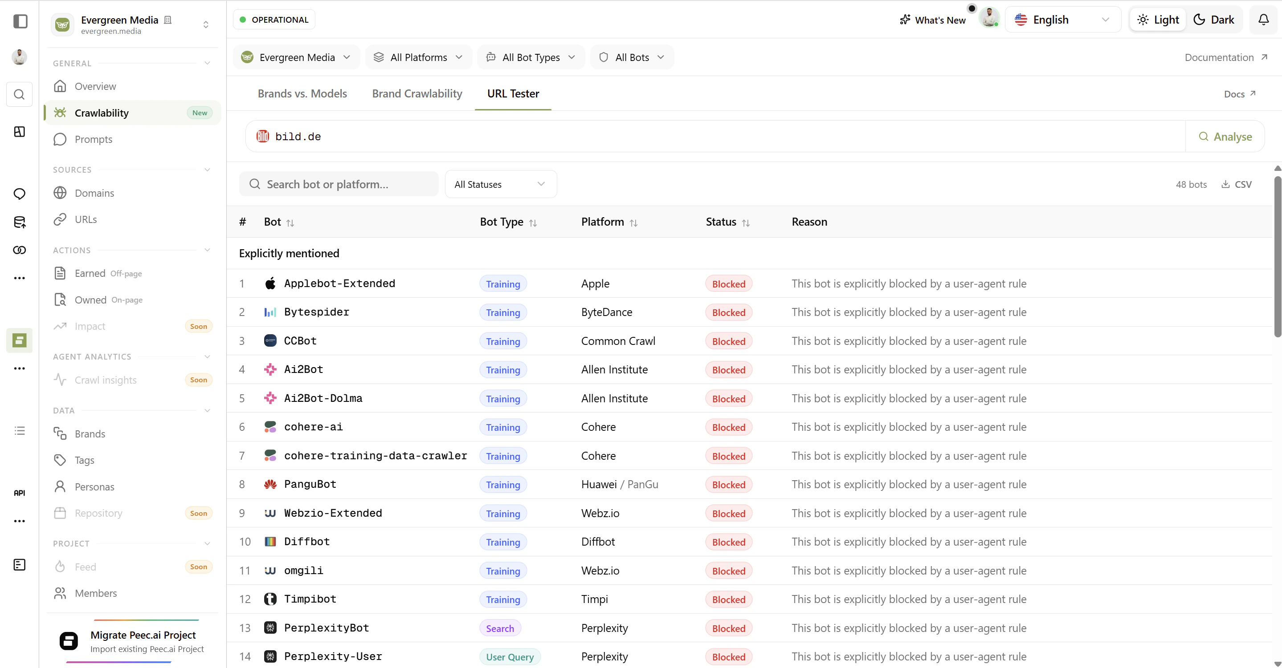Open the English language dropdown
Screen dimensions: 1282x668
click(1062, 20)
